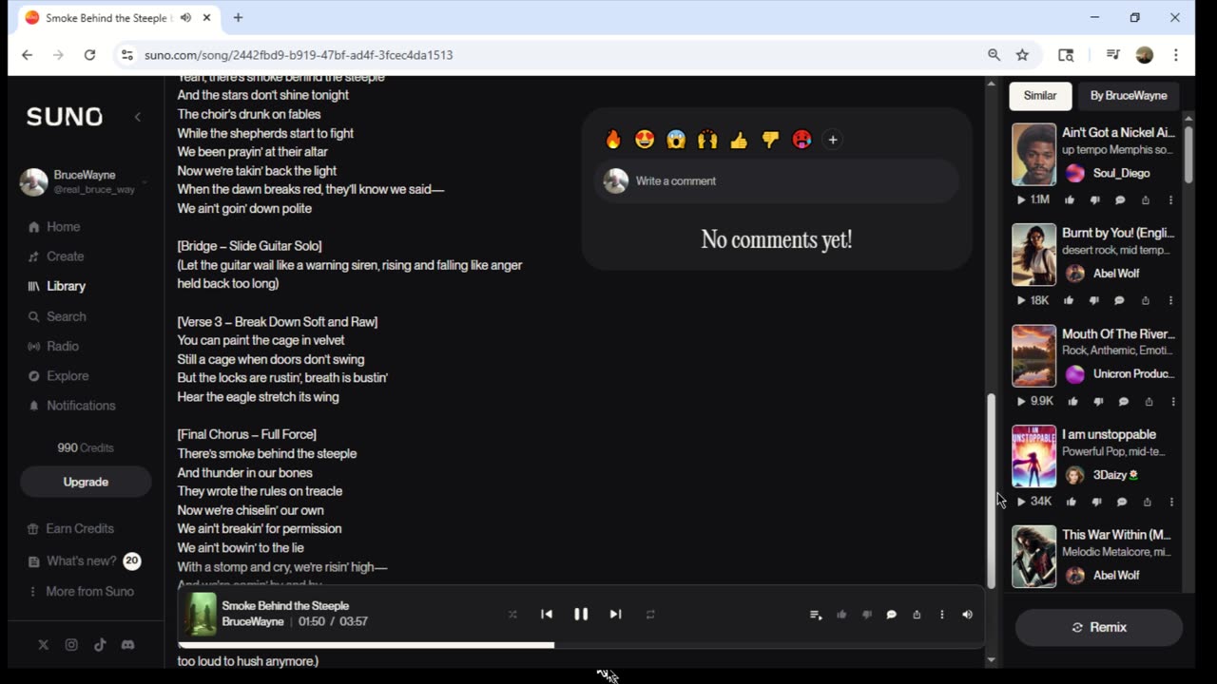This screenshot has width=1217, height=684.
Task: Open options menu for Burnt by You!
Action: [x=1170, y=300]
